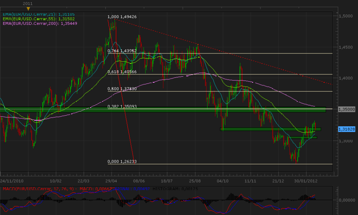This screenshot has height=215, width=358.
Task: Click the 0,00000 label on MACD axis
Action: pyautogui.click(x=346, y=200)
